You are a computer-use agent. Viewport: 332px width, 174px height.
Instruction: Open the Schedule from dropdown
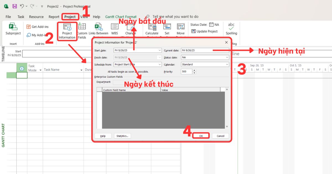point(159,64)
